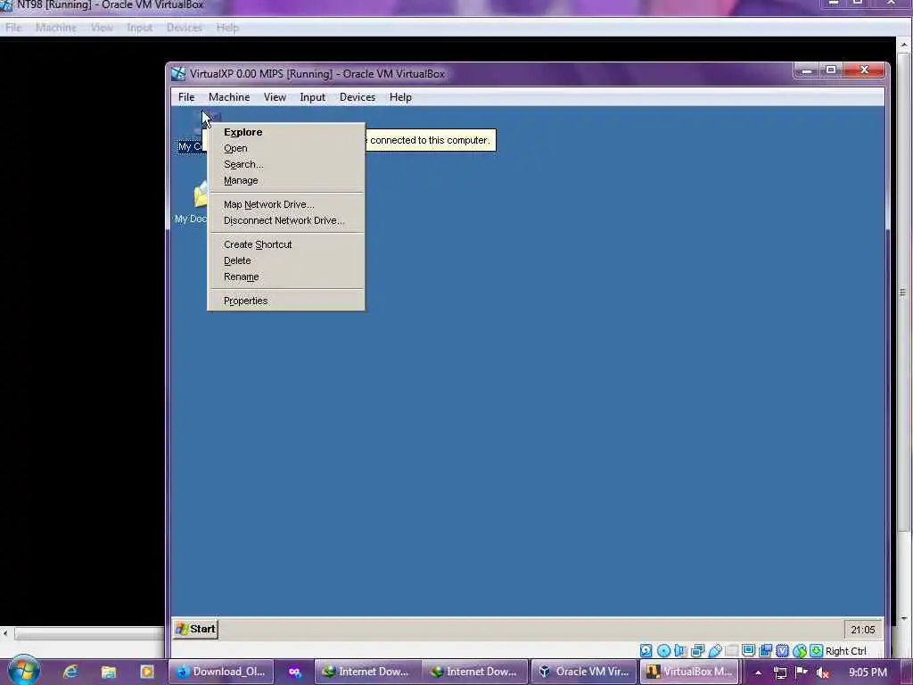Select Search... from context menu

(x=286, y=164)
